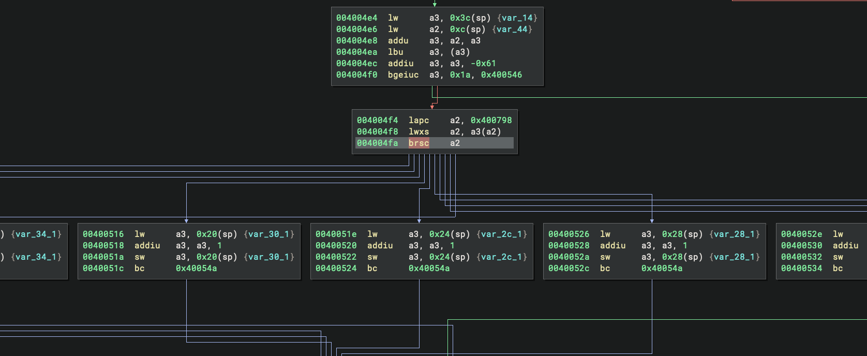This screenshot has width=867, height=356.
Task: Select address 0040052a
Action: (569, 257)
